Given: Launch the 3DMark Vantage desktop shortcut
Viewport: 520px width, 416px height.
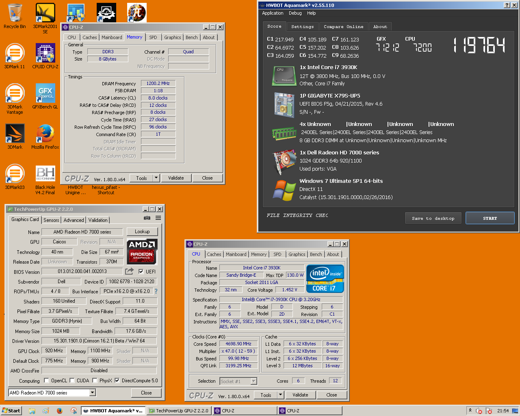Looking at the screenshot, I should point(15,99).
